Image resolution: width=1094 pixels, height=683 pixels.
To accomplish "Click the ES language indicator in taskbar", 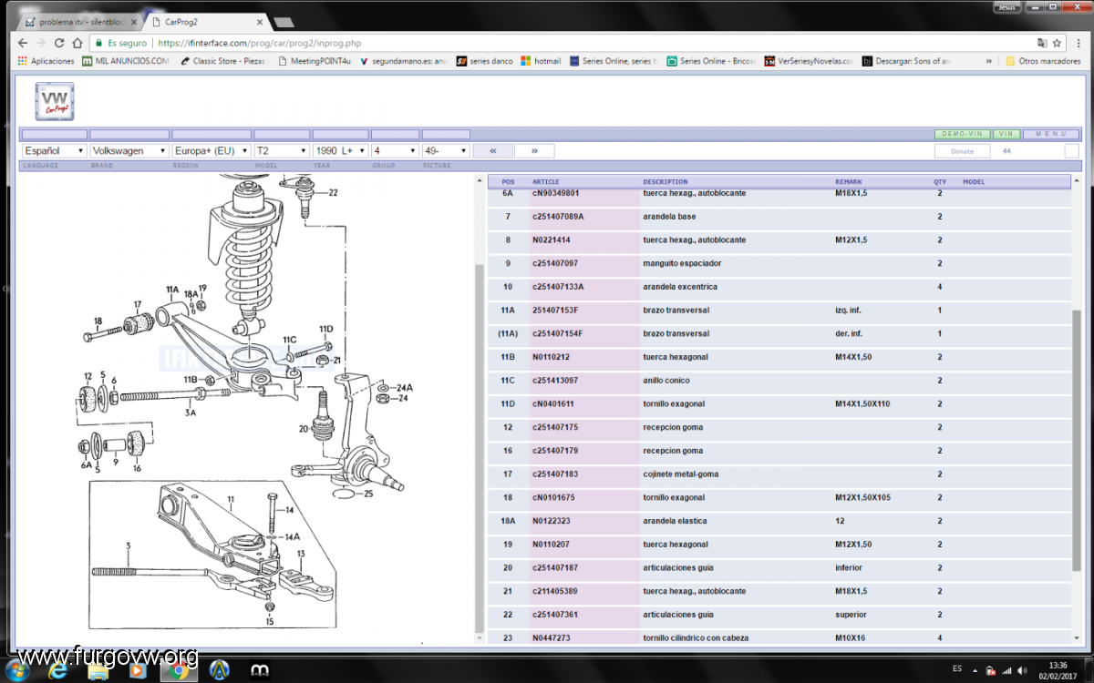I will 957,668.
